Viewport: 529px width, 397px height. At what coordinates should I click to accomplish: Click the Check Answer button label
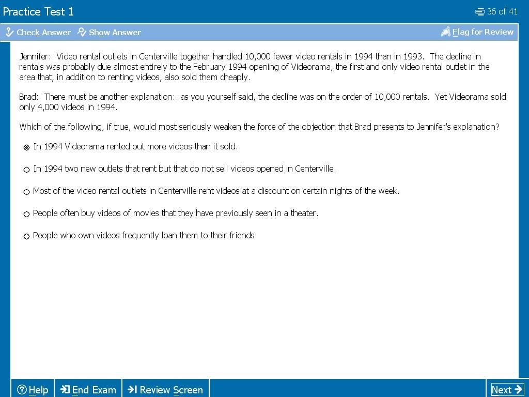[43, 33]
